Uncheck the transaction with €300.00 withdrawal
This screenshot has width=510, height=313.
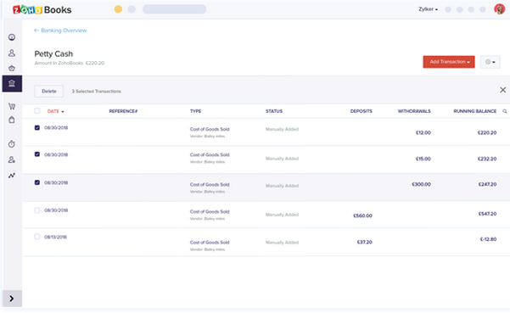click(x=37, y=182)
